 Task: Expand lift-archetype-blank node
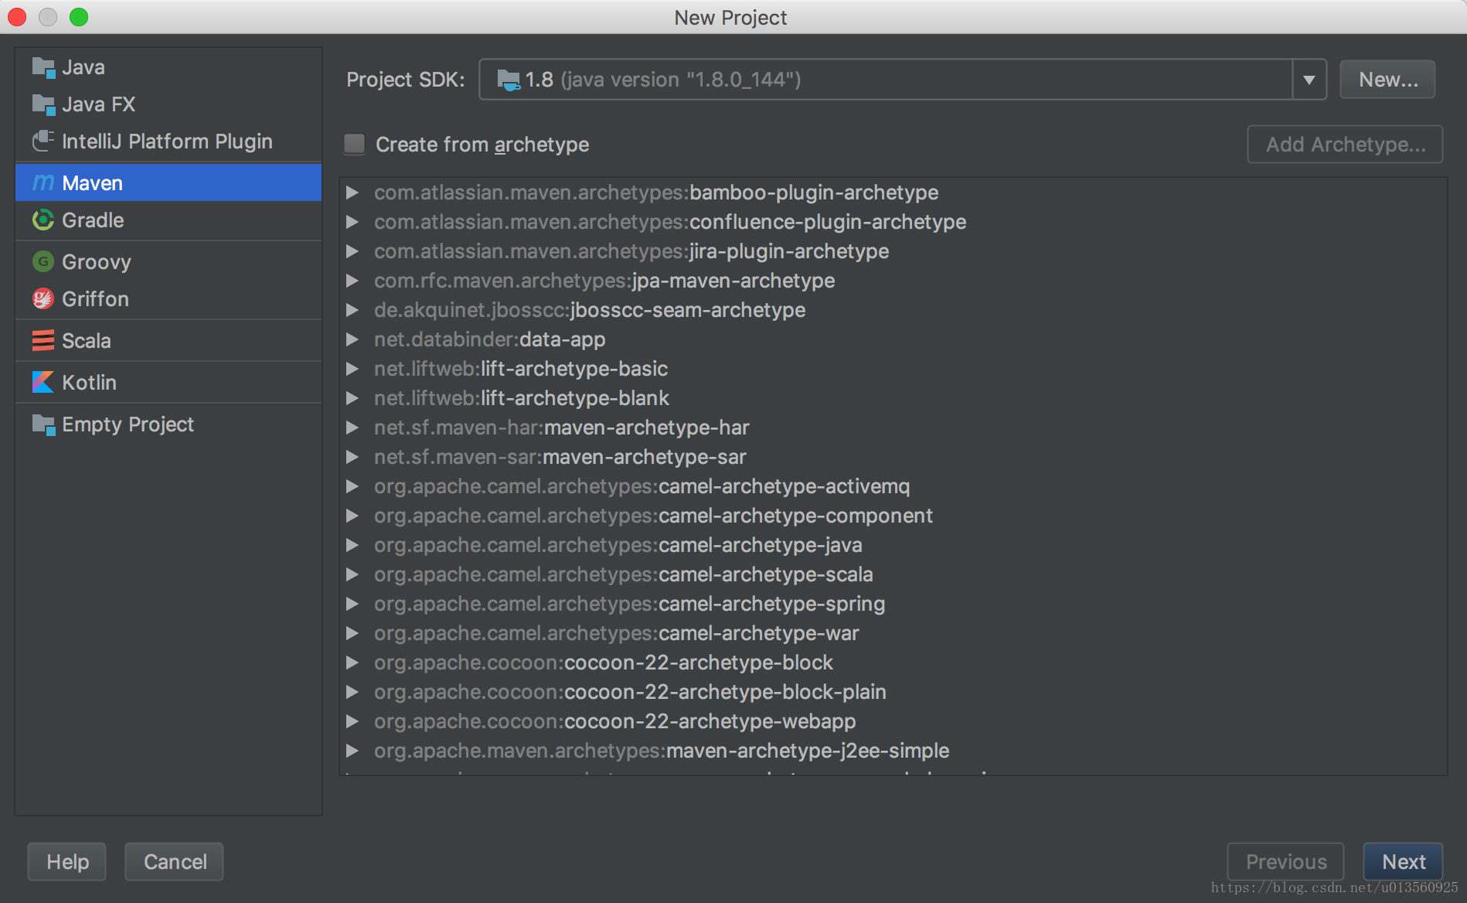(x=352, y=398)
